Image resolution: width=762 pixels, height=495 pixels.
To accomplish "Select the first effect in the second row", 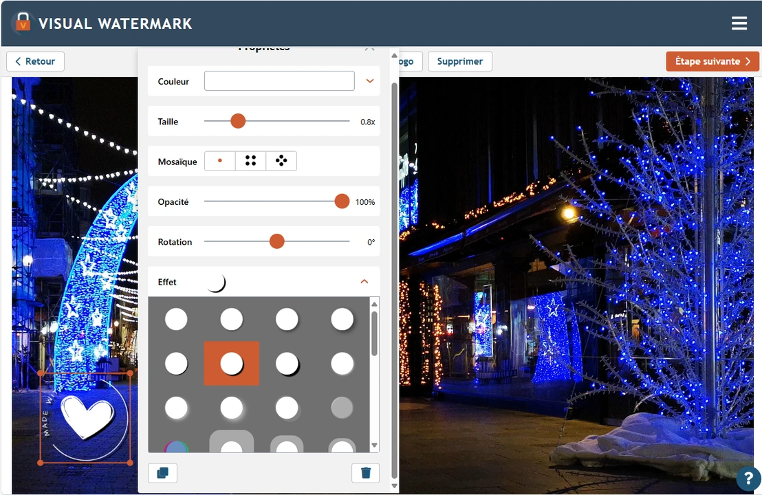I will tap(176, 364).
